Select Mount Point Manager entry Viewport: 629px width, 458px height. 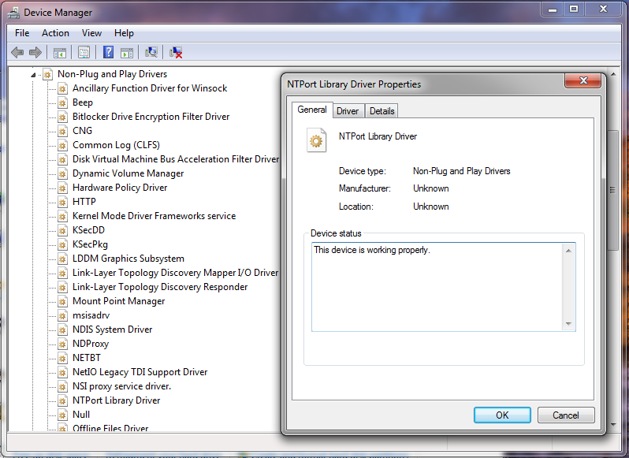pos(118,301)
